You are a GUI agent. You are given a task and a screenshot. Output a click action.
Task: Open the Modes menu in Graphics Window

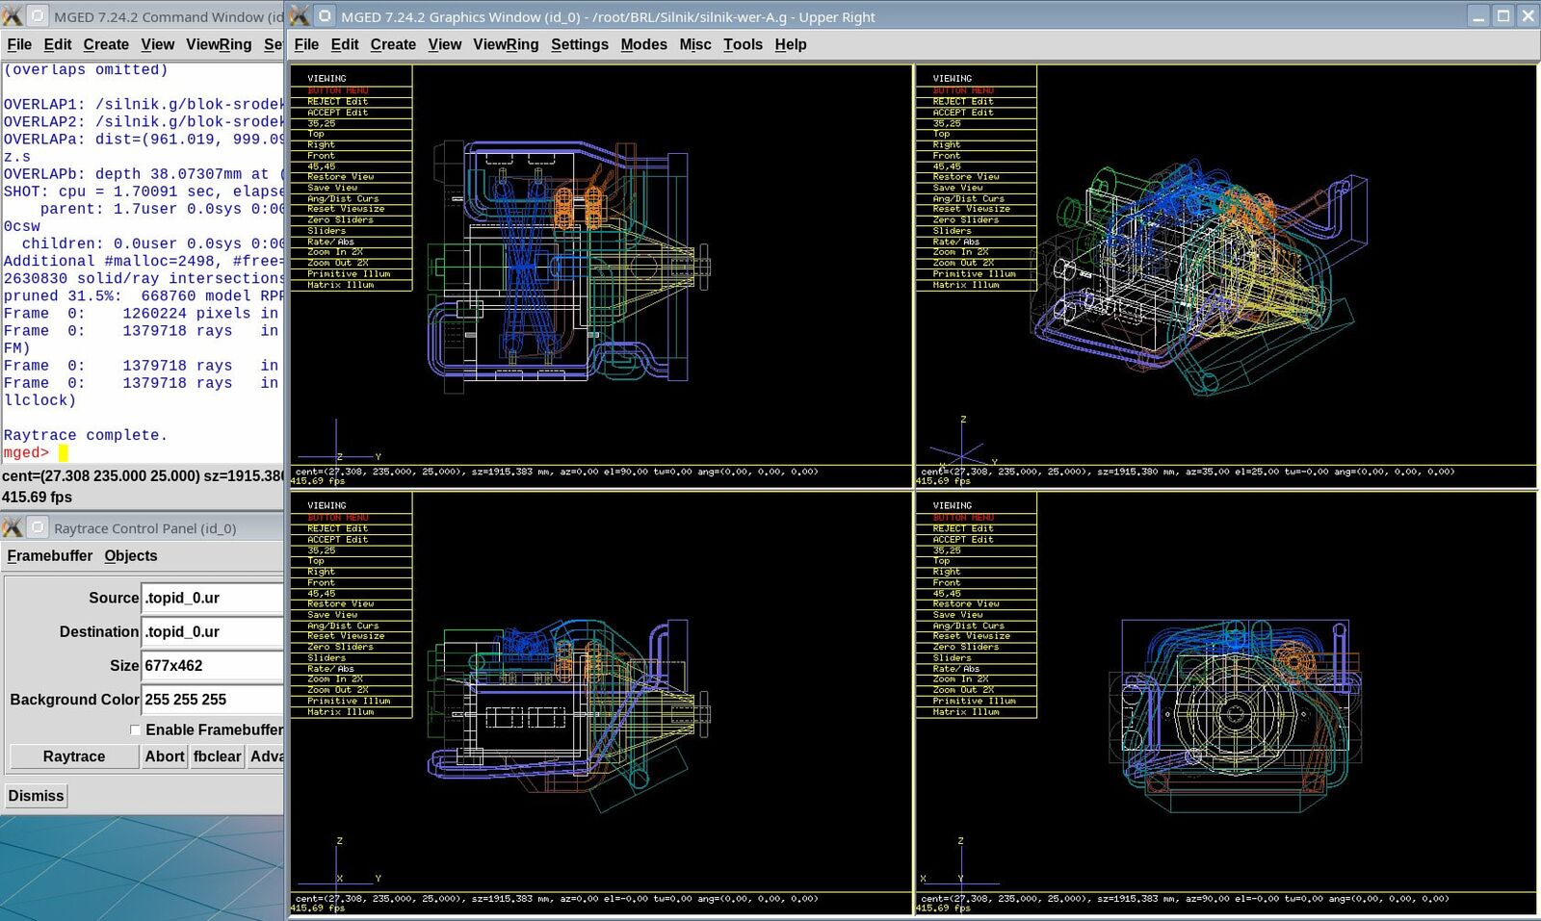[643, 44]
